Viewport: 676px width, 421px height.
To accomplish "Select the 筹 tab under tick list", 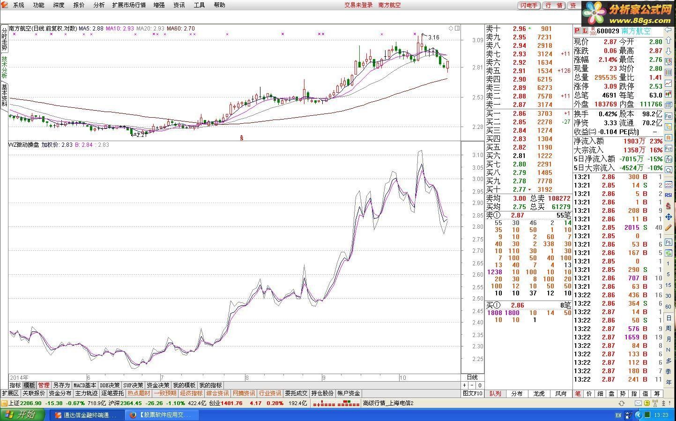I will point(657,393).
